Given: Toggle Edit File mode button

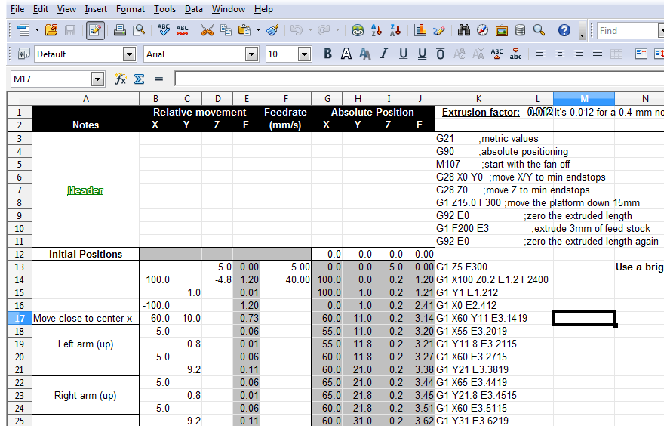Looking at the screenshot, I should pyautogui.click(x=95, y=30).
